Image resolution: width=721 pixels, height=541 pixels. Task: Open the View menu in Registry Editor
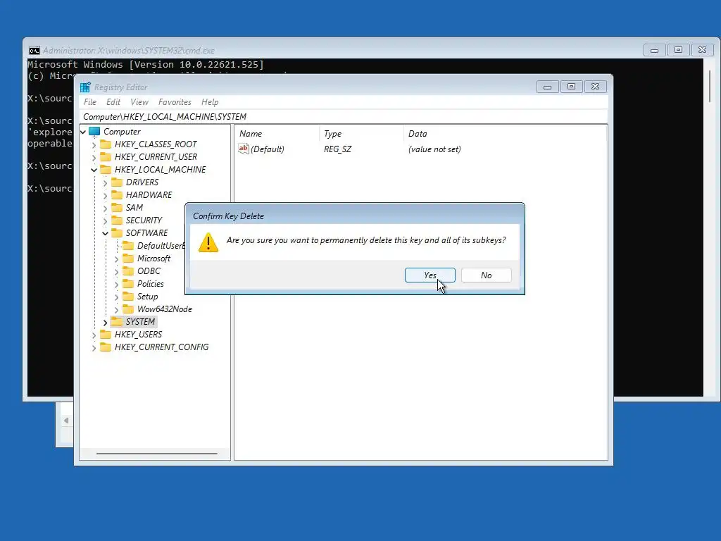139,102
